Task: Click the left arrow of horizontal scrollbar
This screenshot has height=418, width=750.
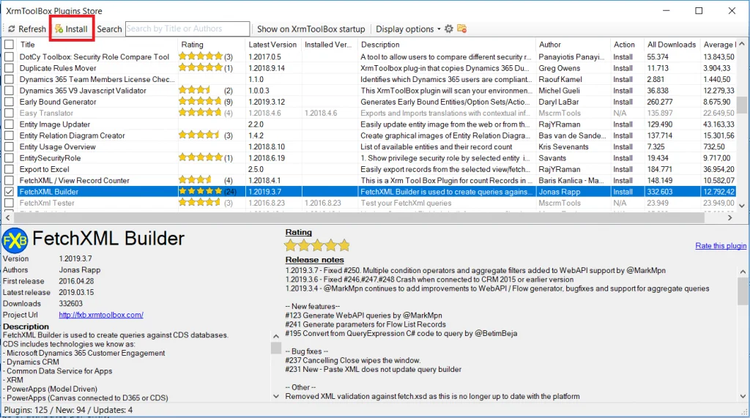Action: click(7, 217)
